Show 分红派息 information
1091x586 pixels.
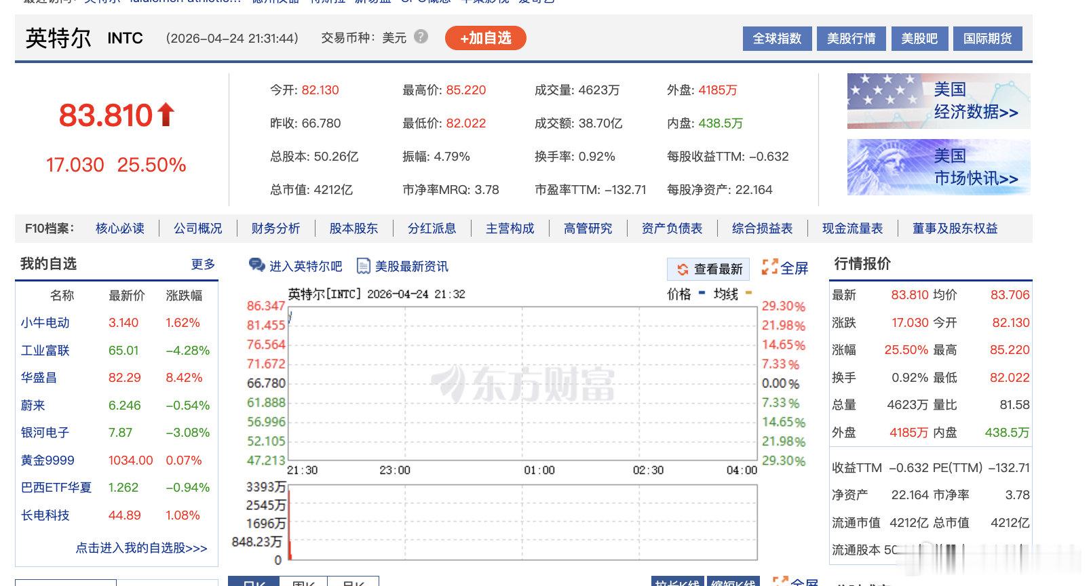pos(432,229)
